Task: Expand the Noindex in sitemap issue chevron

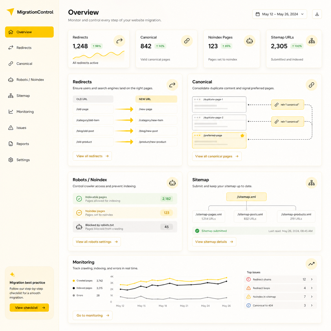Action: (312, 297)
